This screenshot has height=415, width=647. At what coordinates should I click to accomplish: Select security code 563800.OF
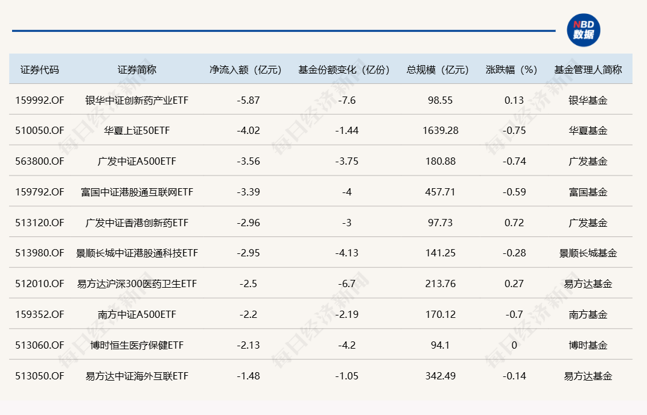tap(40, 162)
